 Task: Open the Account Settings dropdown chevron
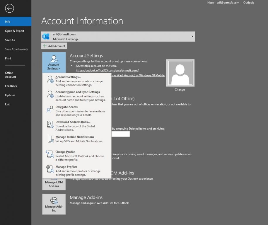(x=59, y=68)
